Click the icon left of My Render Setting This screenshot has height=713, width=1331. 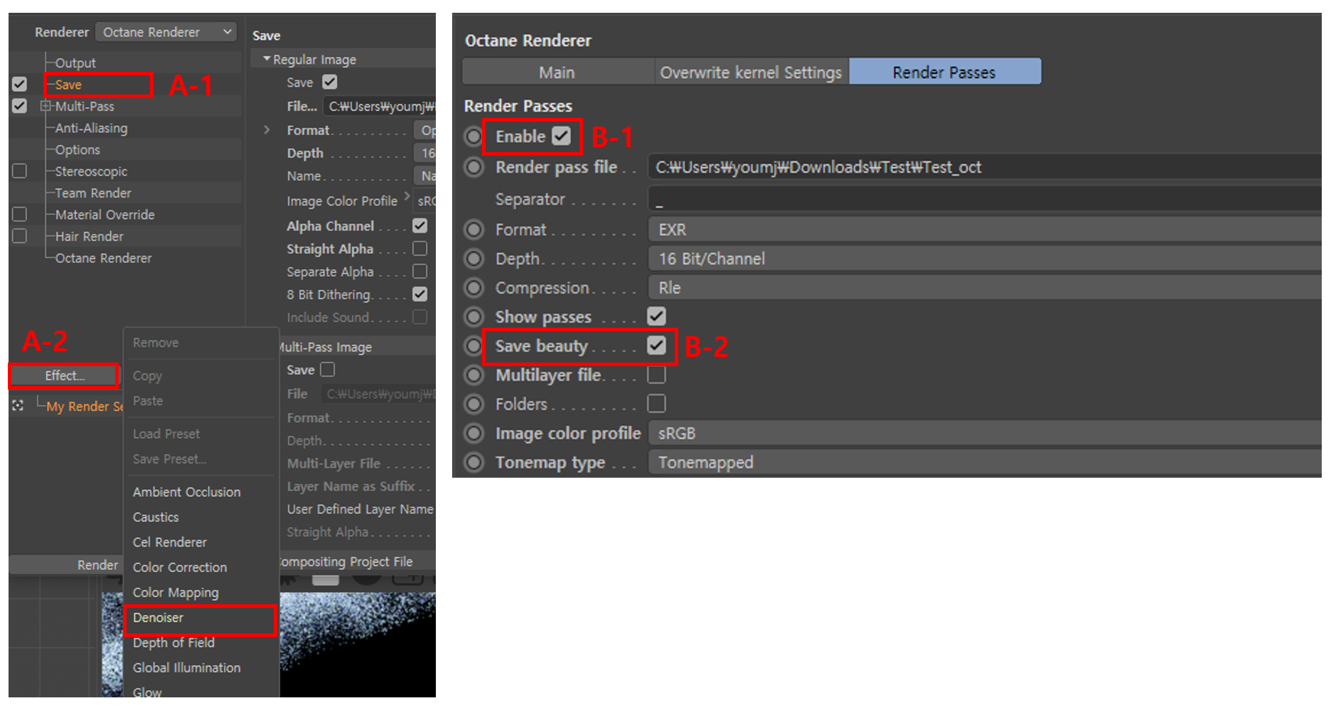[18, 405]
